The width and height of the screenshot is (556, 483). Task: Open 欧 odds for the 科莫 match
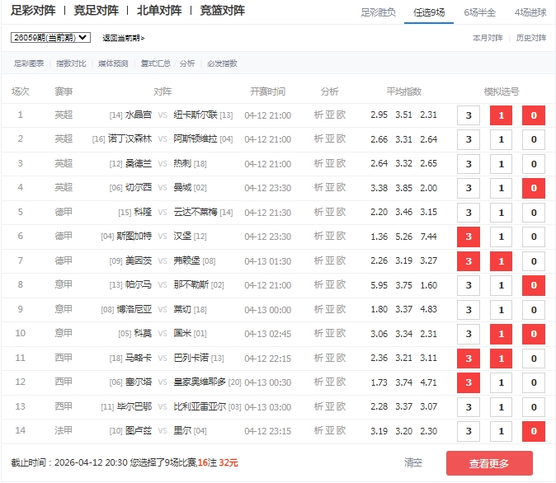pyautogui.click(x=341, y=334)
